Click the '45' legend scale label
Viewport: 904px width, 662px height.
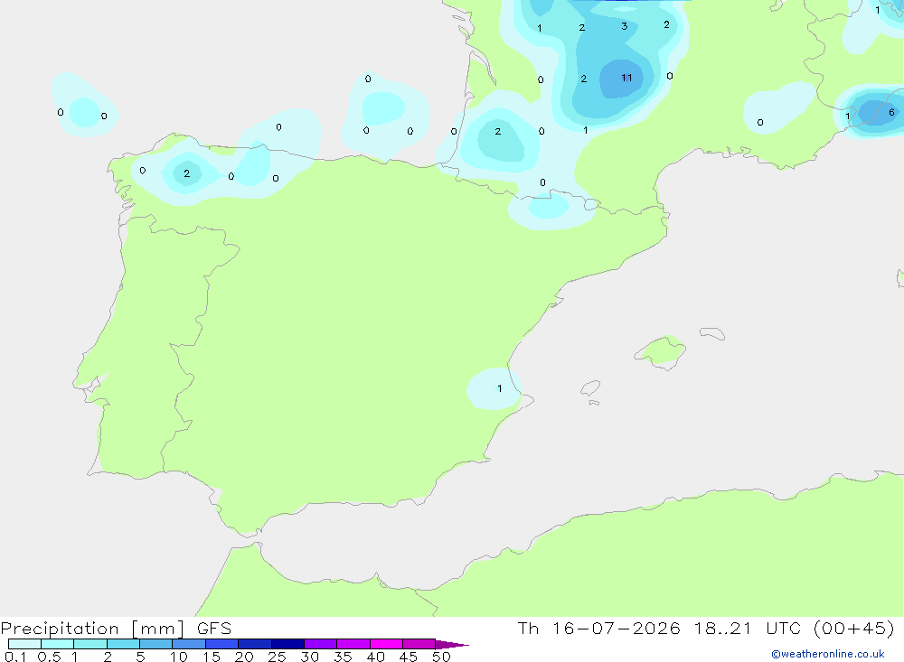(x=409, y=657)
